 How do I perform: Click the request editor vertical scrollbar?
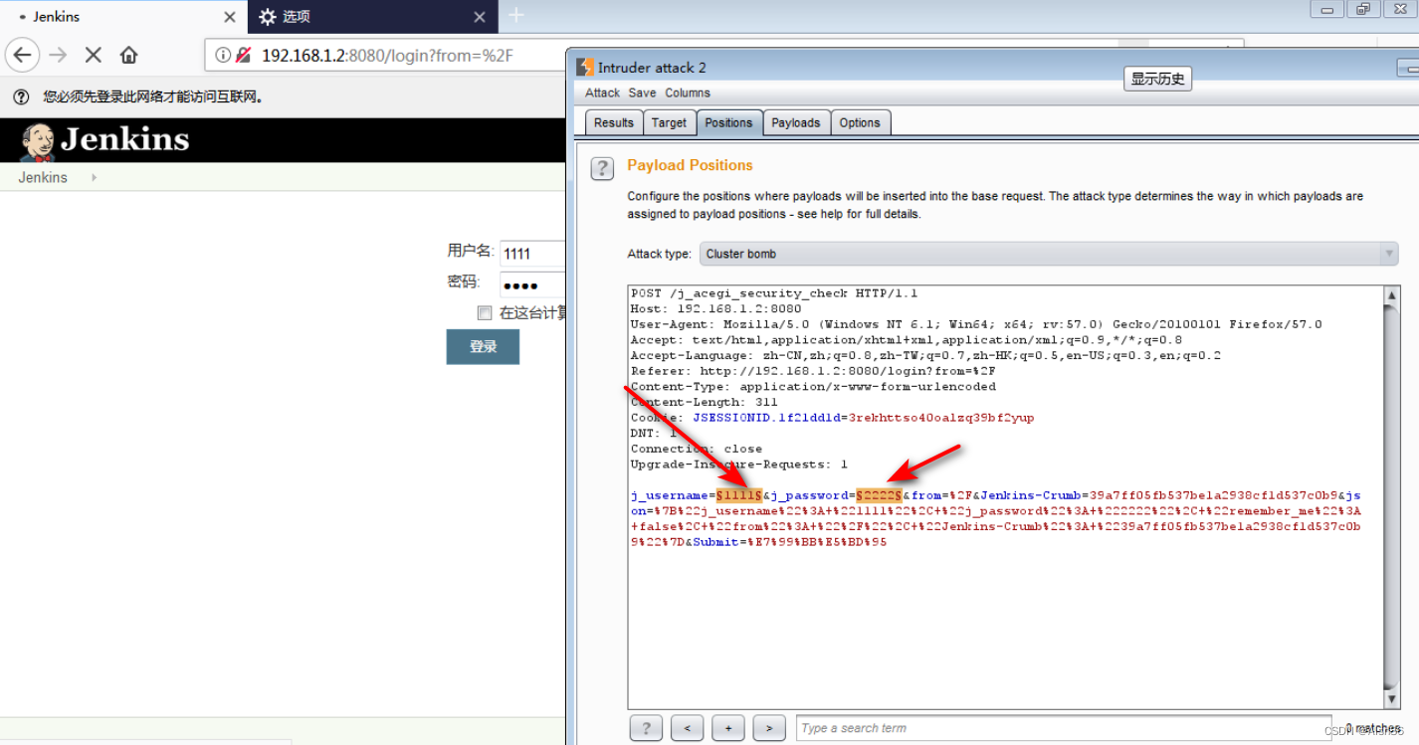[x=1392, y=496]
